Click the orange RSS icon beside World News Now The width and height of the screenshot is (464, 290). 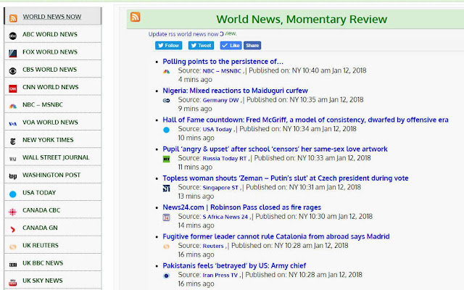(13, 18)
